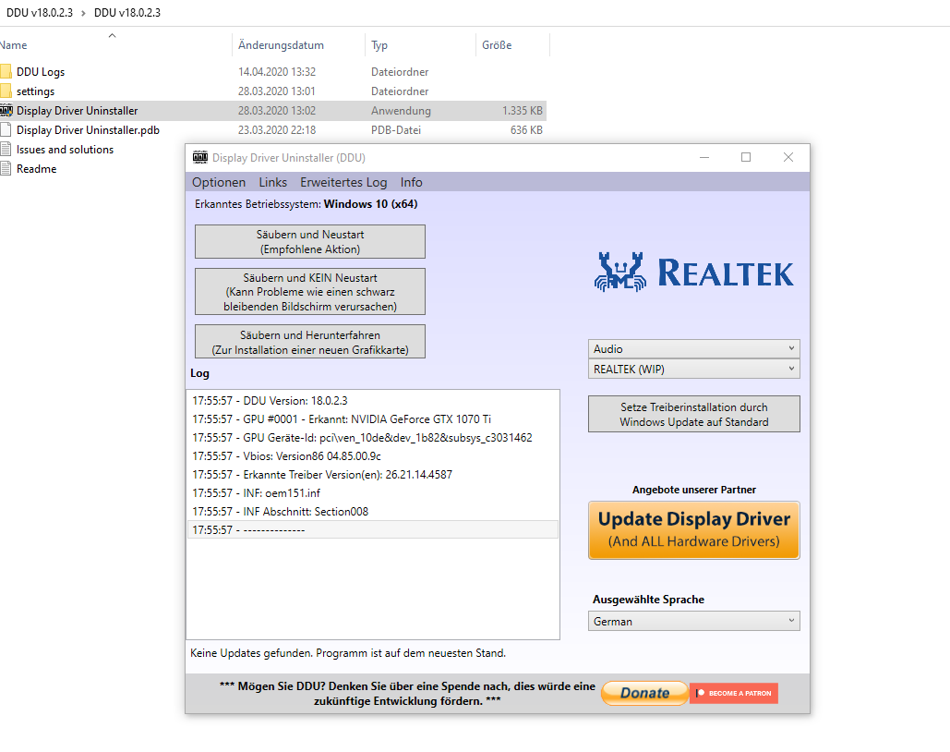The image size is (950, 752).
Task: Click Säubern und Neustart button
Action: 310,241
